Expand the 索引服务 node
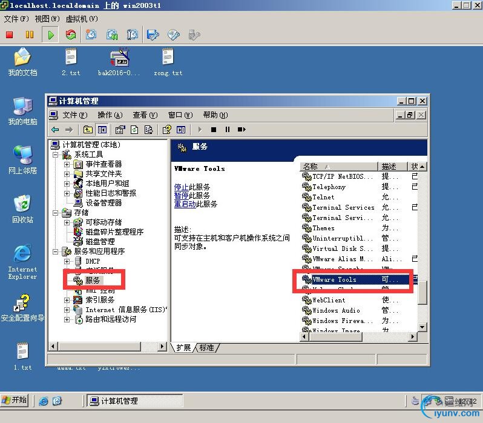Screen dimensions: 483x423 pos(67,300)
